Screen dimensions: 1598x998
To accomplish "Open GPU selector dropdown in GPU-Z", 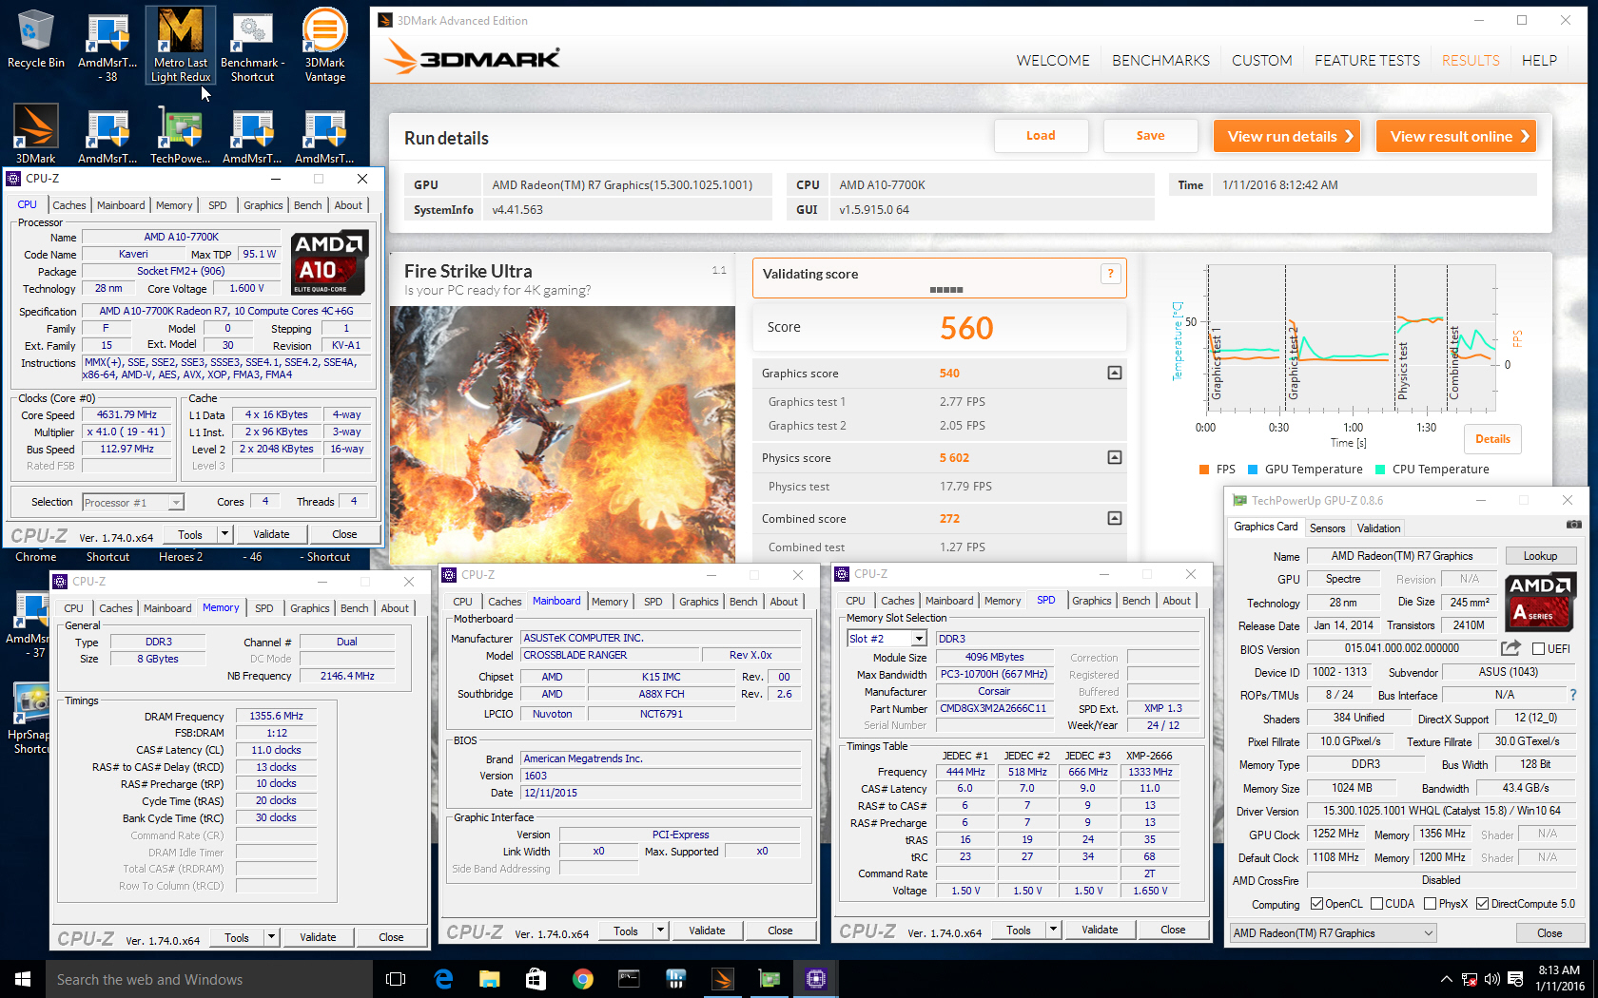I will tap(1333, 933).
